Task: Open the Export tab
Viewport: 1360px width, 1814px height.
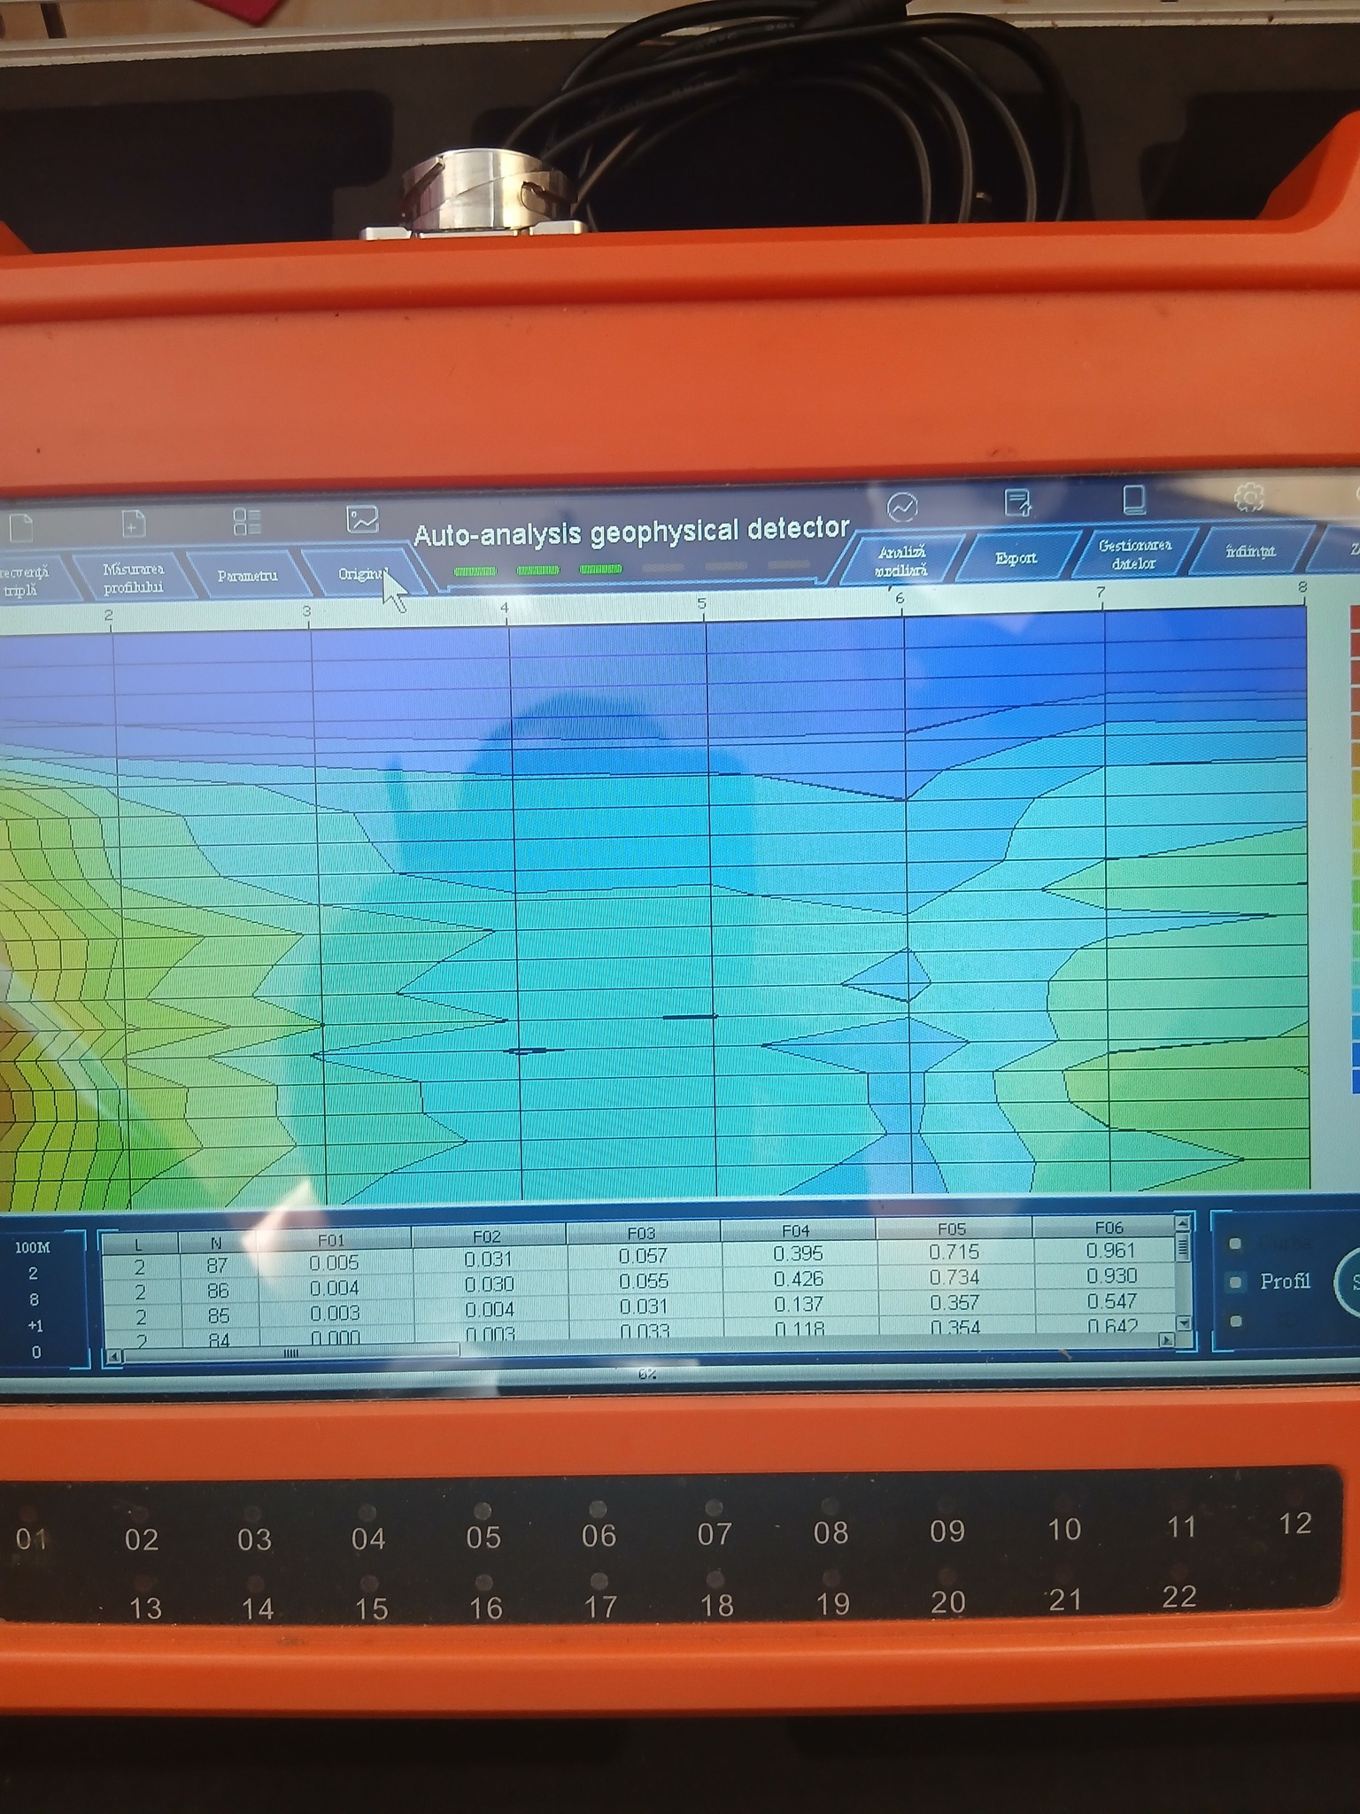Action: coord(1016,559)
